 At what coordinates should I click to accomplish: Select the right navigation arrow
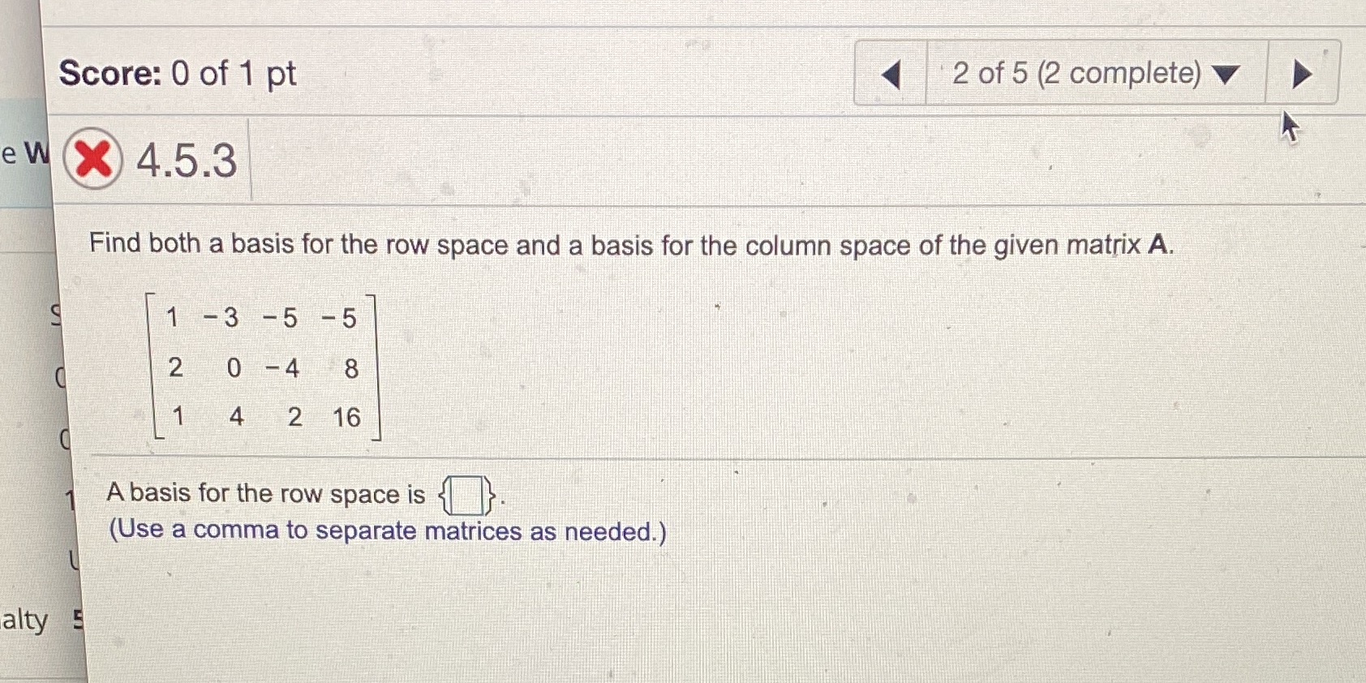click(1299, 75)
